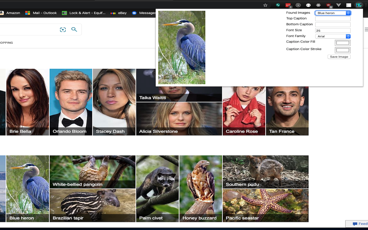This screenshot has width=368, height=230.
Task: Click the Bottom Caption input field
Action: (x=333, y=25)
